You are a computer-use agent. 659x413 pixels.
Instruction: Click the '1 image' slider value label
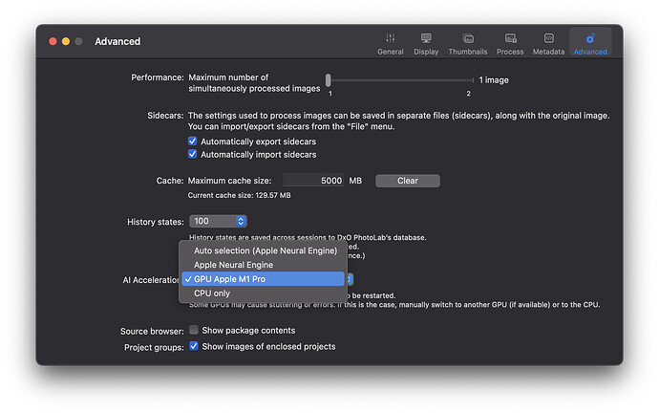[x=494, y=80]
